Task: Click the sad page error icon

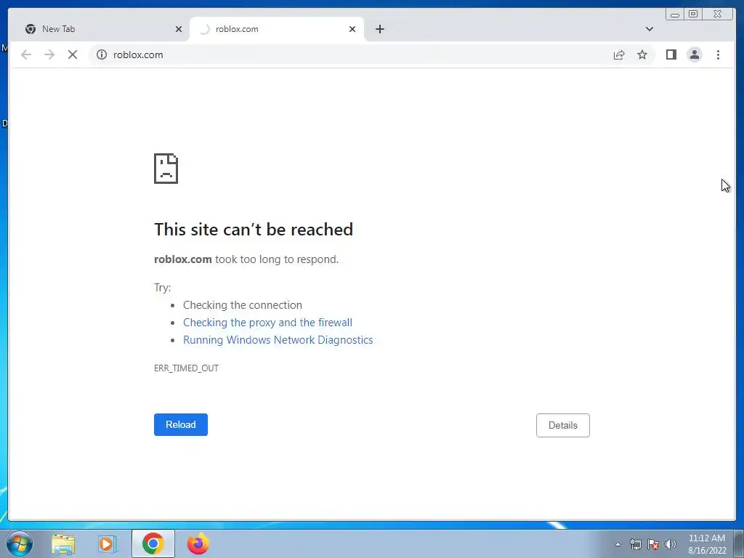Action: tap(166, 169)
